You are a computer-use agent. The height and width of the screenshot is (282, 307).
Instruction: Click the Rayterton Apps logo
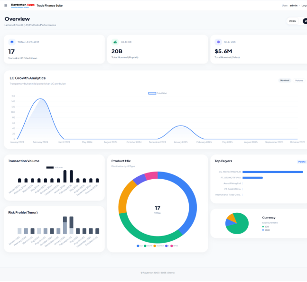click(23, 5)
